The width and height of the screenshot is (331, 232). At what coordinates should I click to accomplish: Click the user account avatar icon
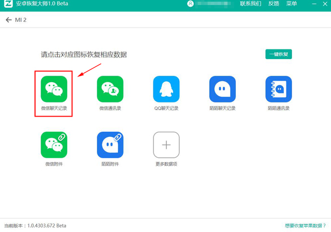[190, 3]
